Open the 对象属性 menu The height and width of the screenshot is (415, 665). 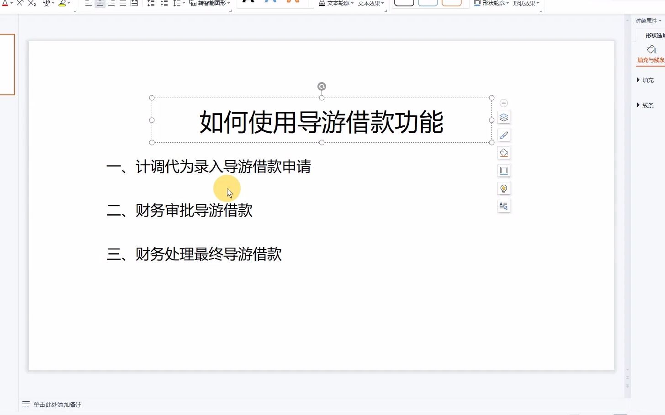646,20
